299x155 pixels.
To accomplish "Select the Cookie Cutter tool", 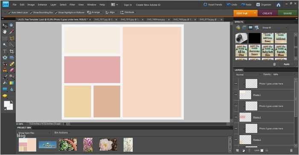I will [5, 57].
